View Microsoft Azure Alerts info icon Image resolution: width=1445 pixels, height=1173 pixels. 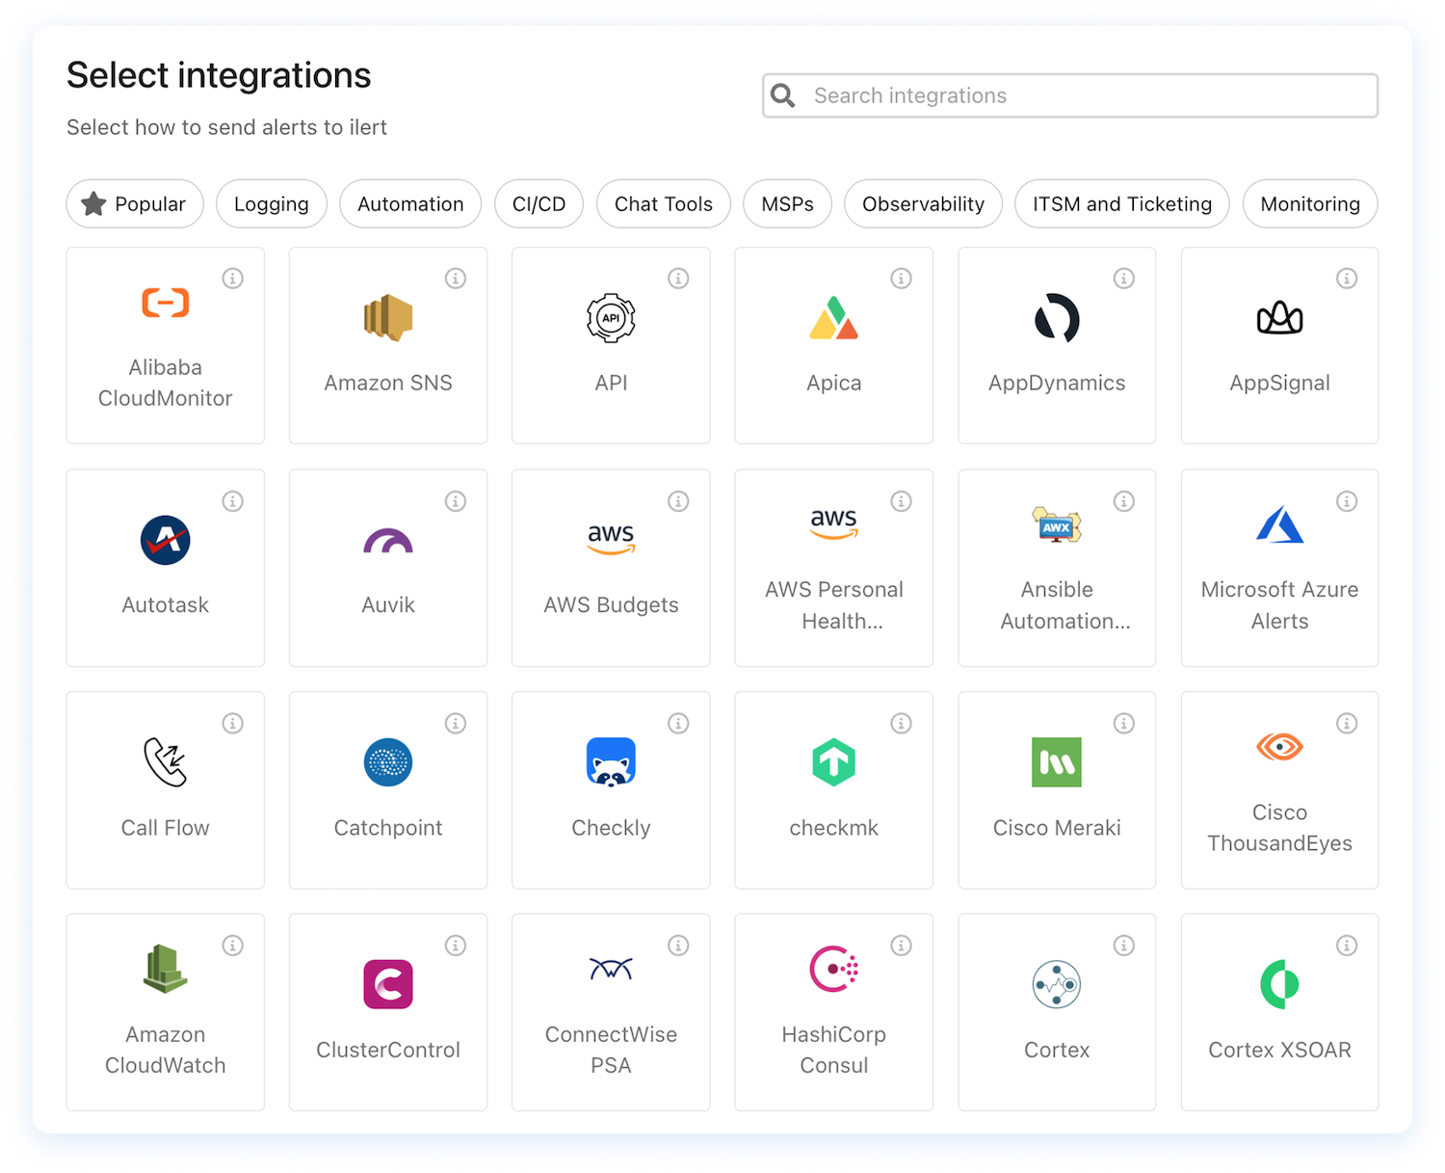(x=1347, y=501)
